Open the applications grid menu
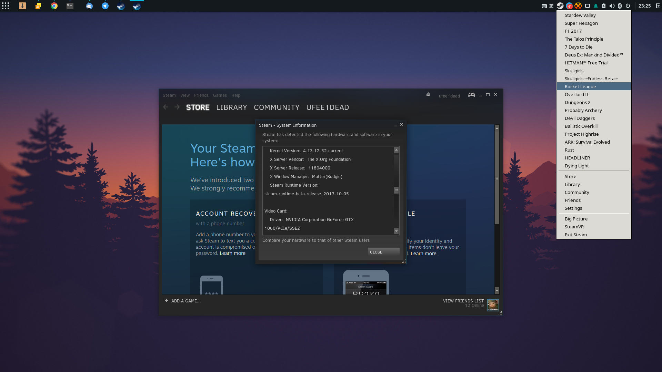 pyautogui.click(x=6, y=6)
